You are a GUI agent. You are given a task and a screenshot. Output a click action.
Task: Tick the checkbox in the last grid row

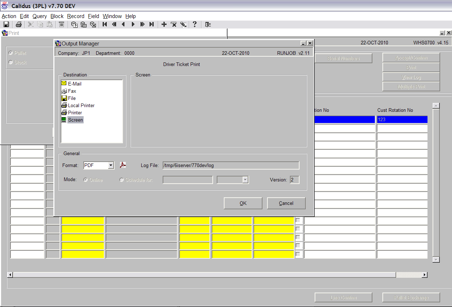pos(298,254)
